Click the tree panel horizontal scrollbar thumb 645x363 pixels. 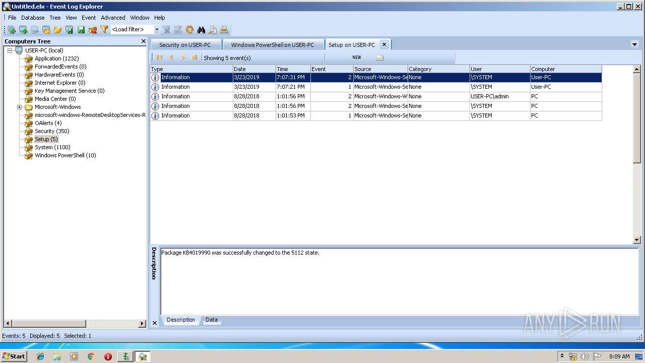click(48, 324)
